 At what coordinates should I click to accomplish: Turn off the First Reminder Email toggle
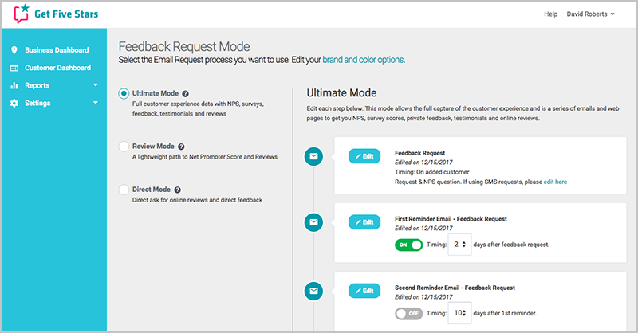click(408, 245)
